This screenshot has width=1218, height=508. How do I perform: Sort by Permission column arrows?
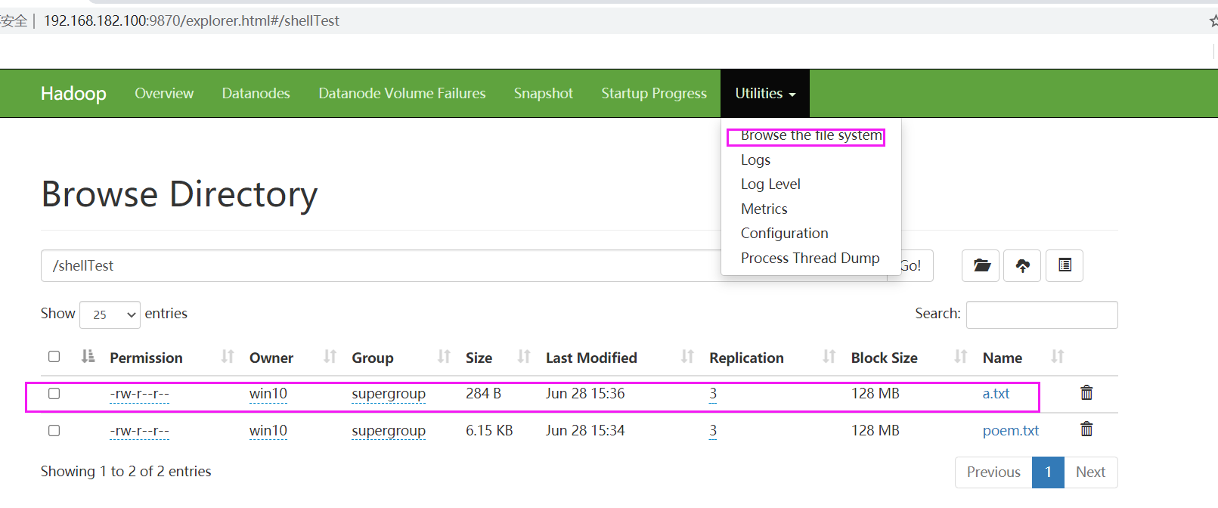228,357
